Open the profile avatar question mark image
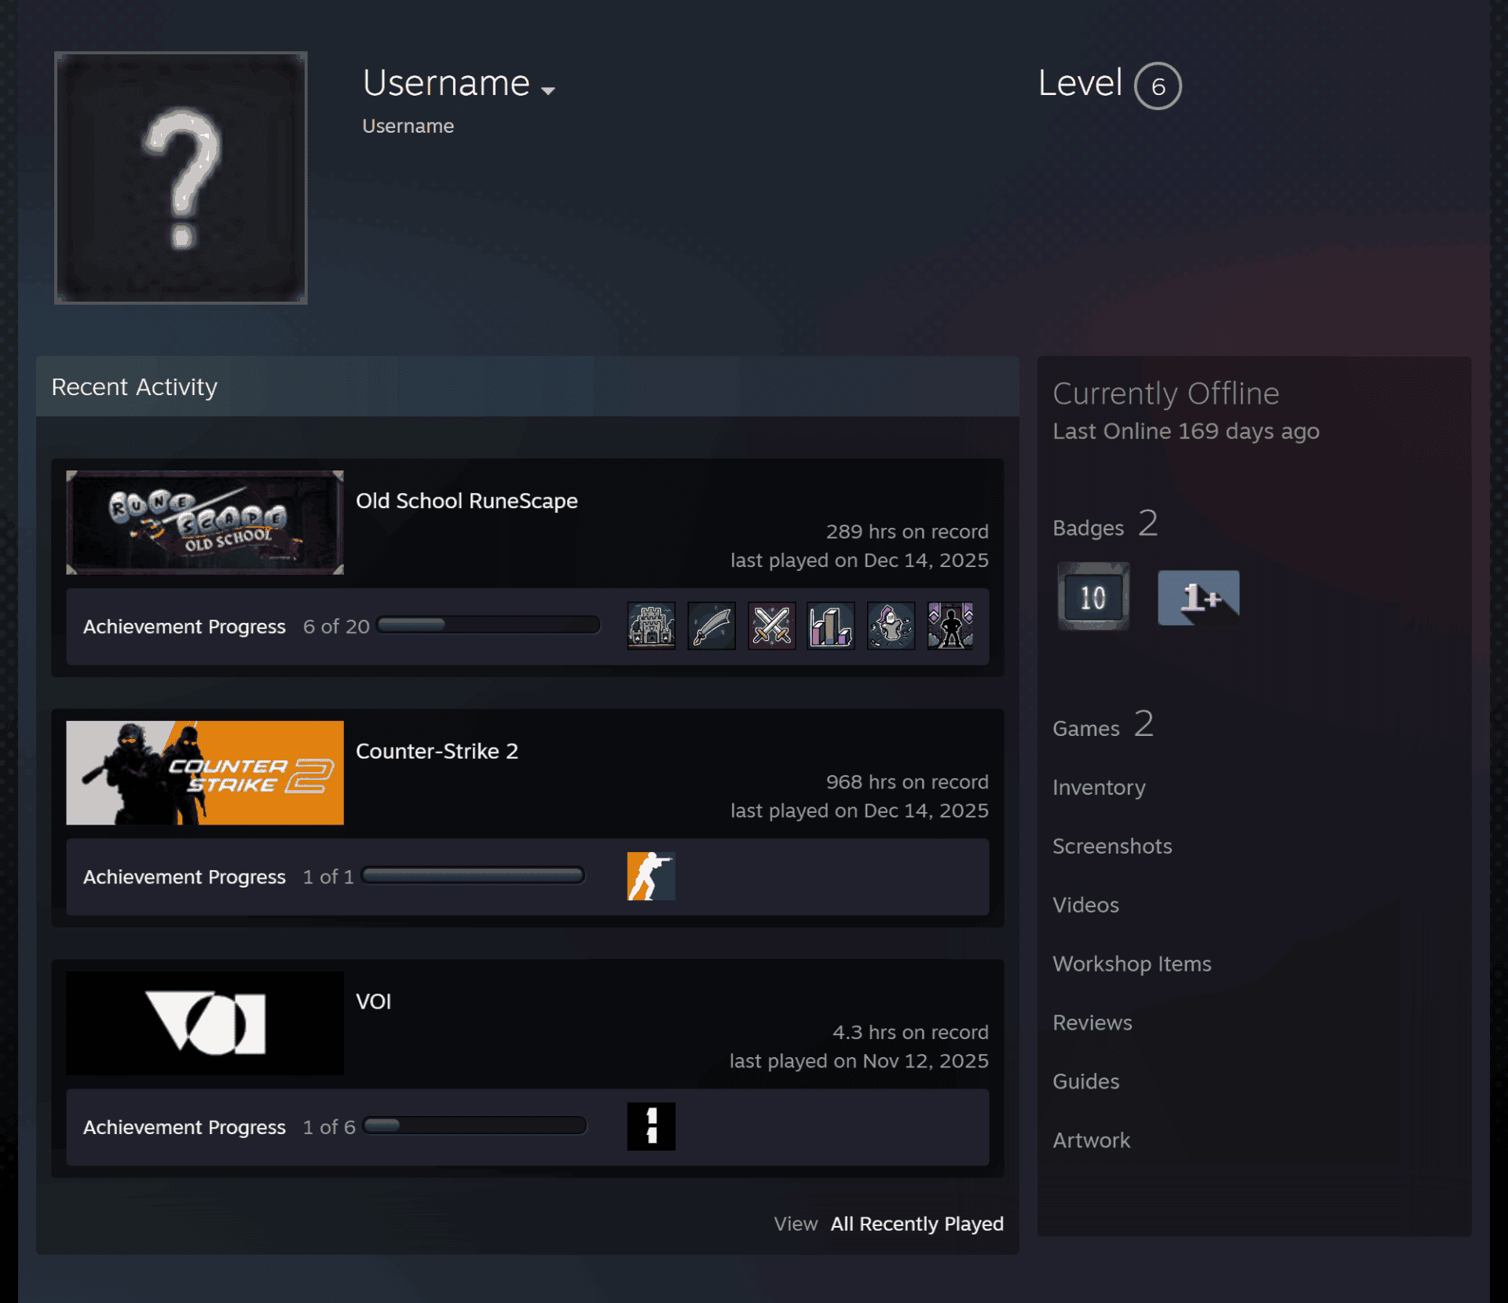1508x1303 pixels. [181, 178]
